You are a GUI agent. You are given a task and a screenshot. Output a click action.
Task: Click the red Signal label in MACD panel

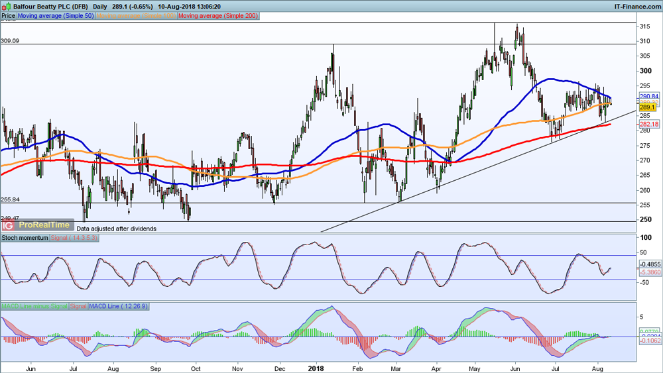pyautogui.click(x=78, y=306)
